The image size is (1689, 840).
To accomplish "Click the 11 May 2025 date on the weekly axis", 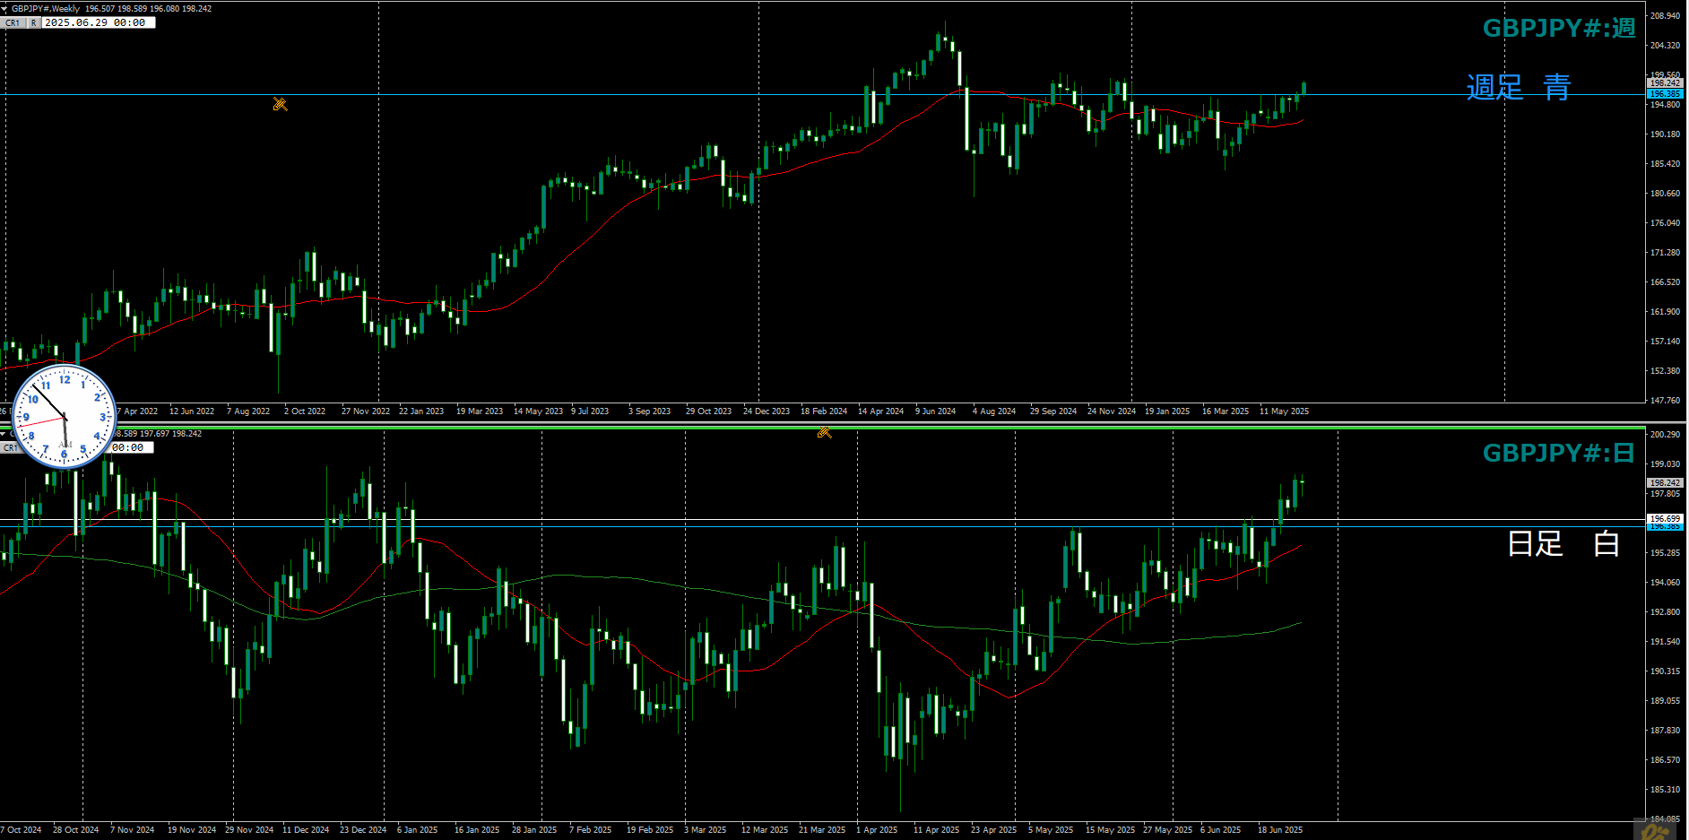I will (1284, 411).
